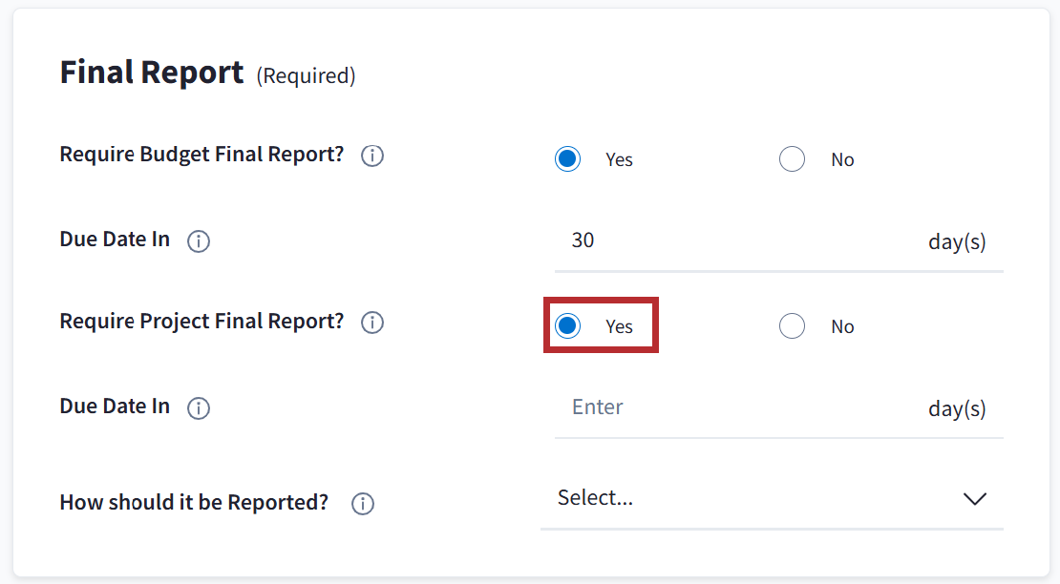The image size is (1060, 584).
Task: Click day(s) suffix beside the 30 value
Action: click(x=957, y=241)
